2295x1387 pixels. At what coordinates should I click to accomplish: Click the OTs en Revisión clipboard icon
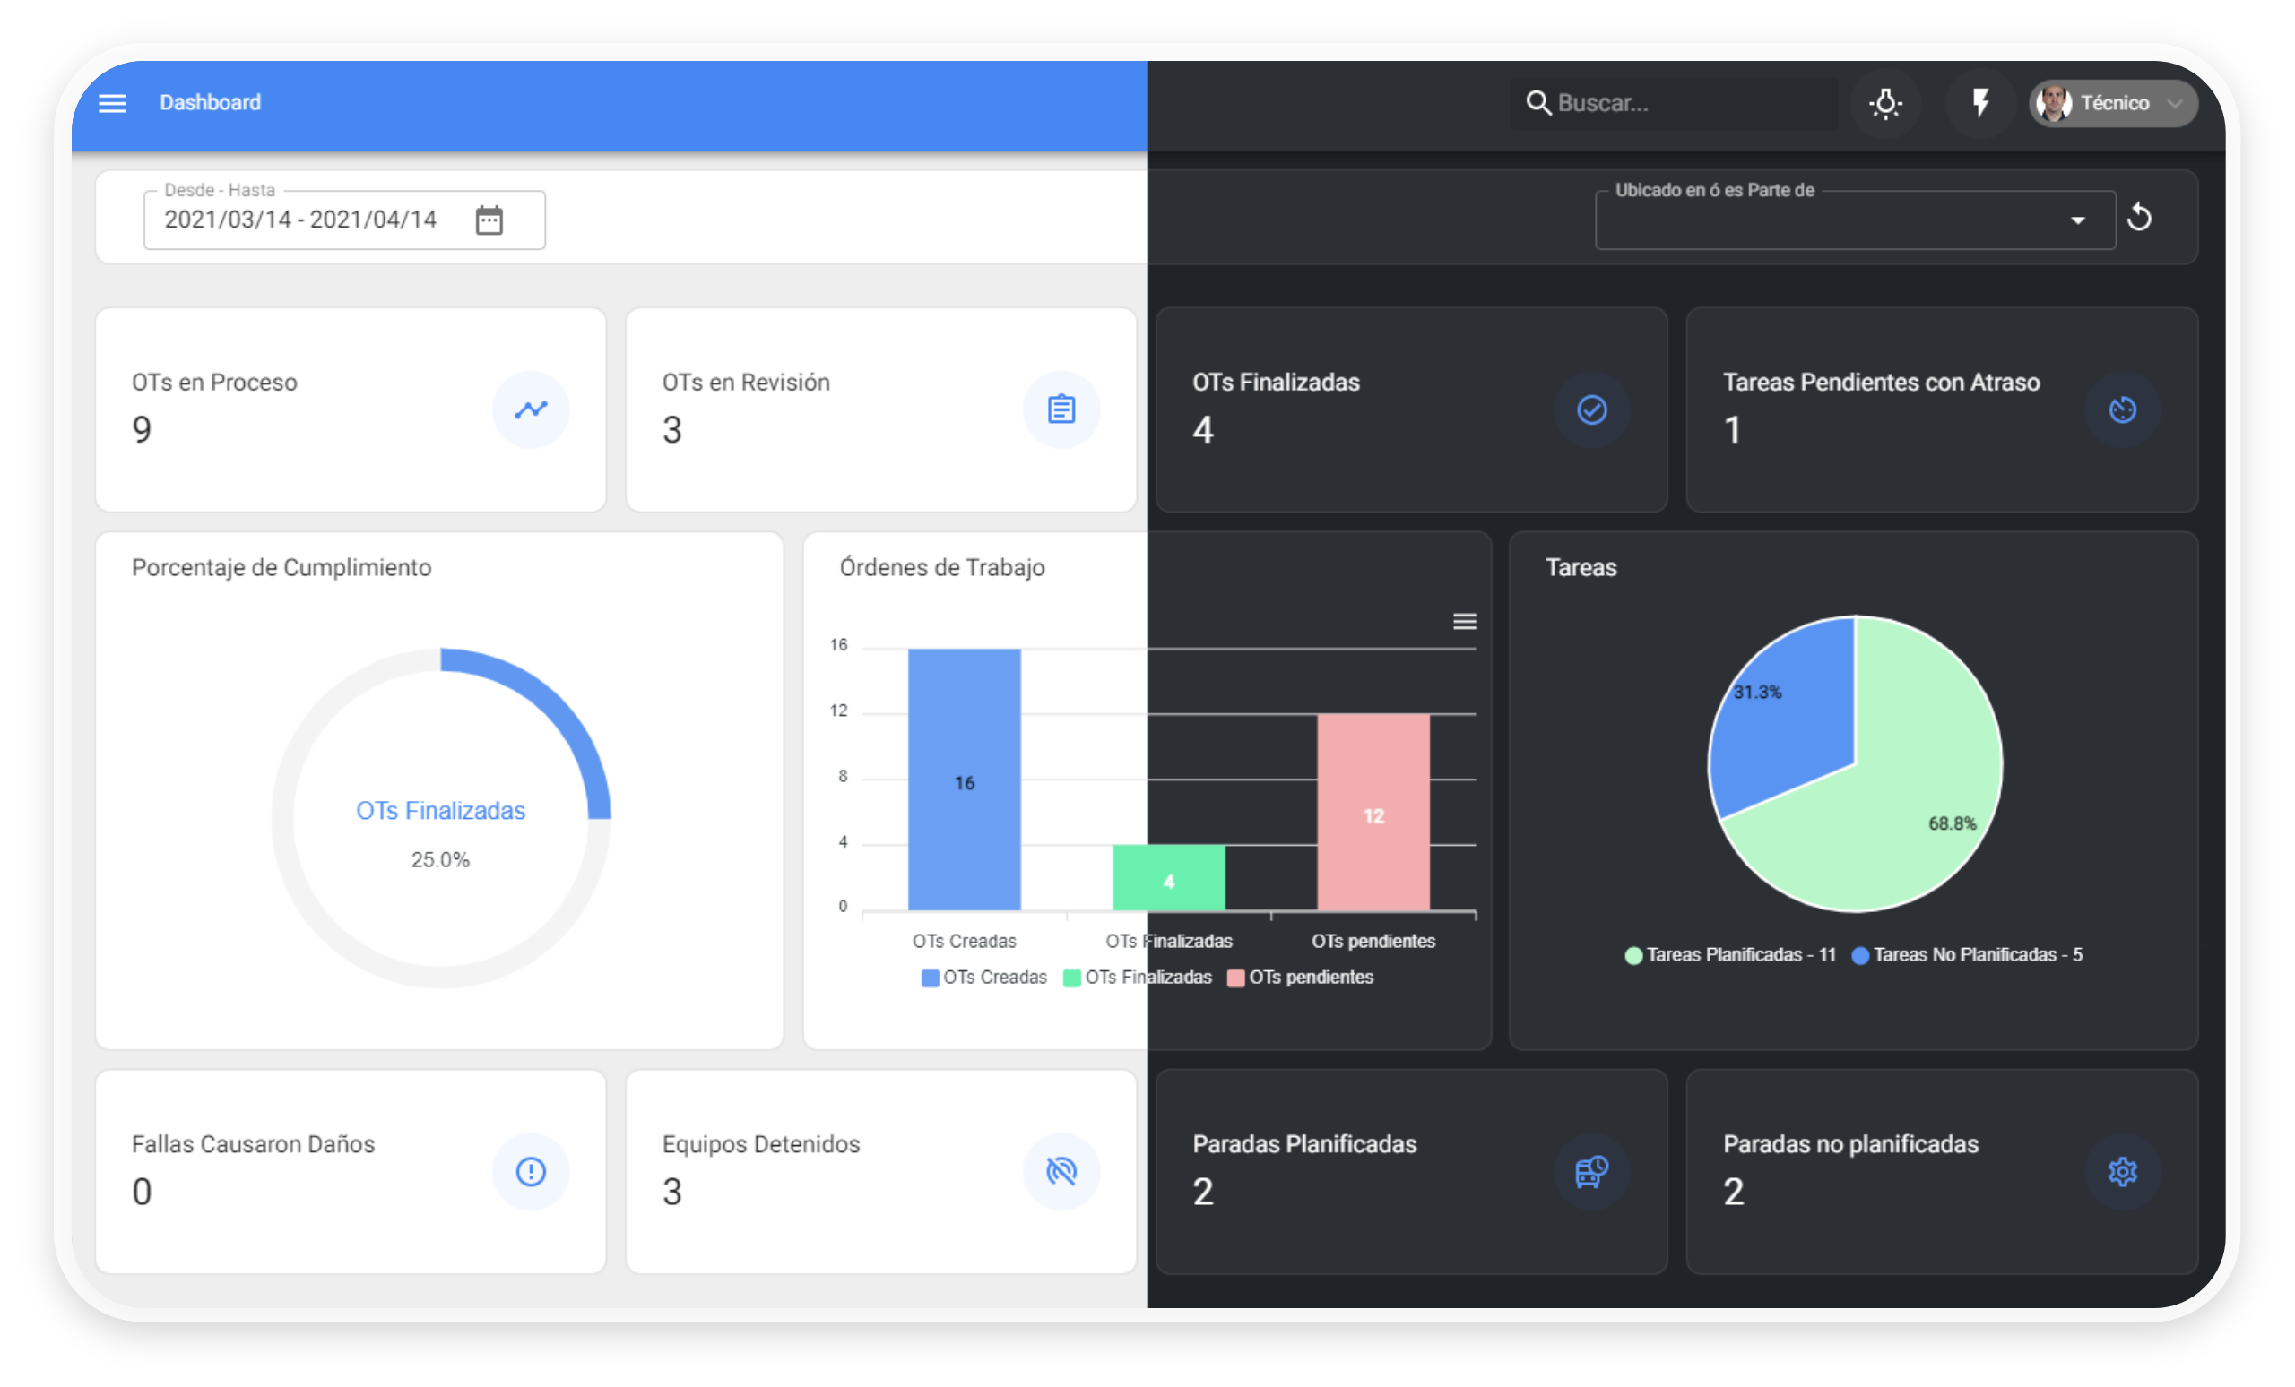[x=1061, y=409]
